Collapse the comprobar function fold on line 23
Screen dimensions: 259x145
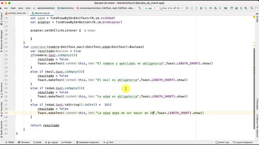(x=15, y=47)
